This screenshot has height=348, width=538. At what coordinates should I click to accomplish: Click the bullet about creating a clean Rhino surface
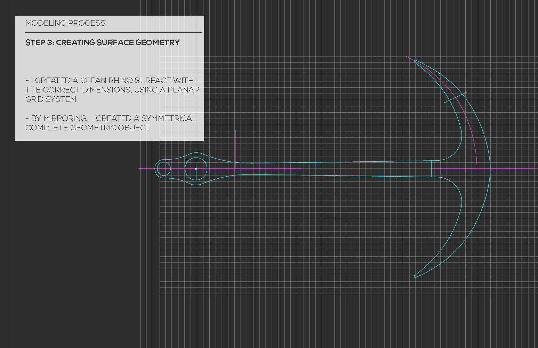(x=111, y=89)
